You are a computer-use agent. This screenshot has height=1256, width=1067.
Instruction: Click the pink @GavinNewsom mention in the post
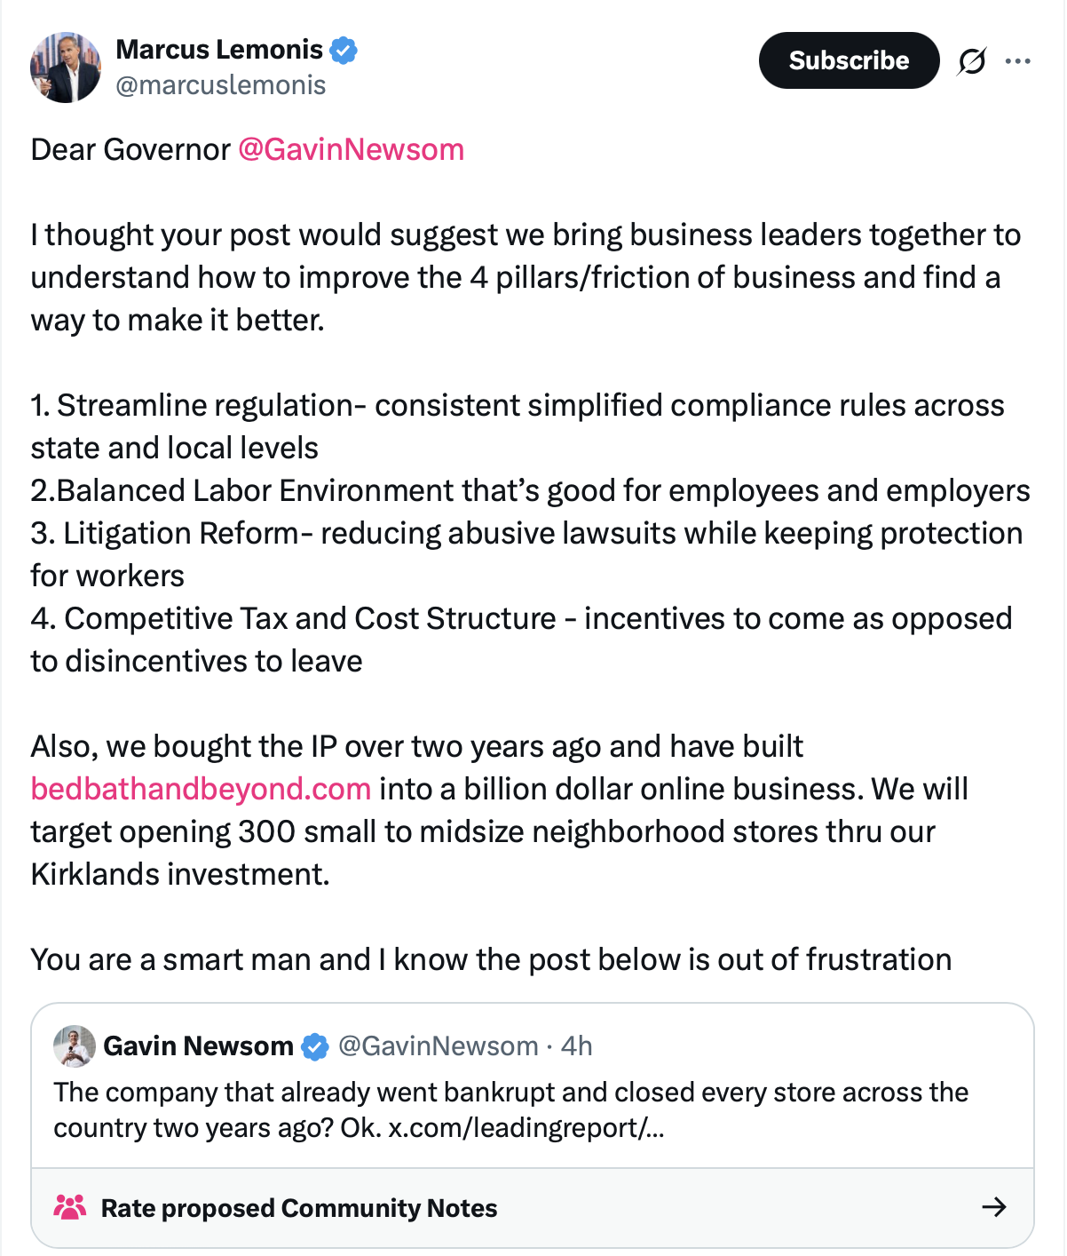click(x=351, y=149)
